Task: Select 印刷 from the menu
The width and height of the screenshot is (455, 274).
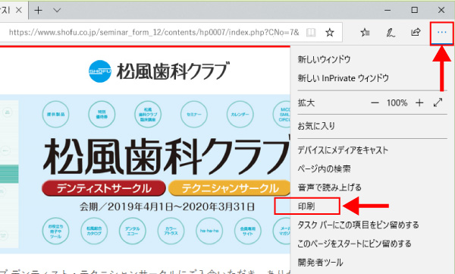Action: pyautogui.click(x=306, y=206)
